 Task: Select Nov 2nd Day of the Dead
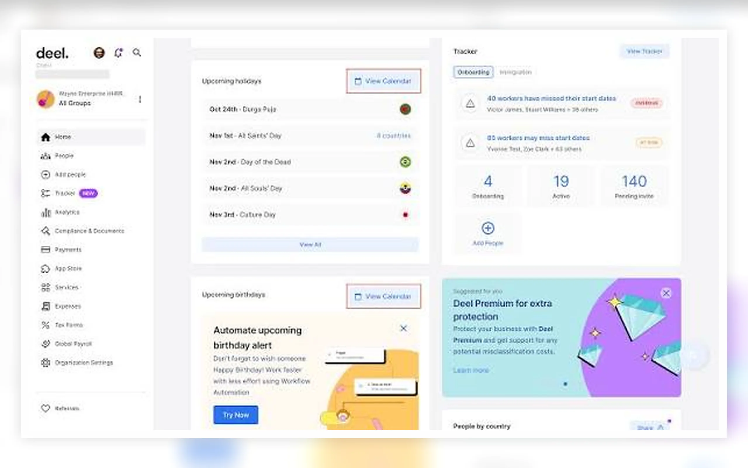point(310,162)
